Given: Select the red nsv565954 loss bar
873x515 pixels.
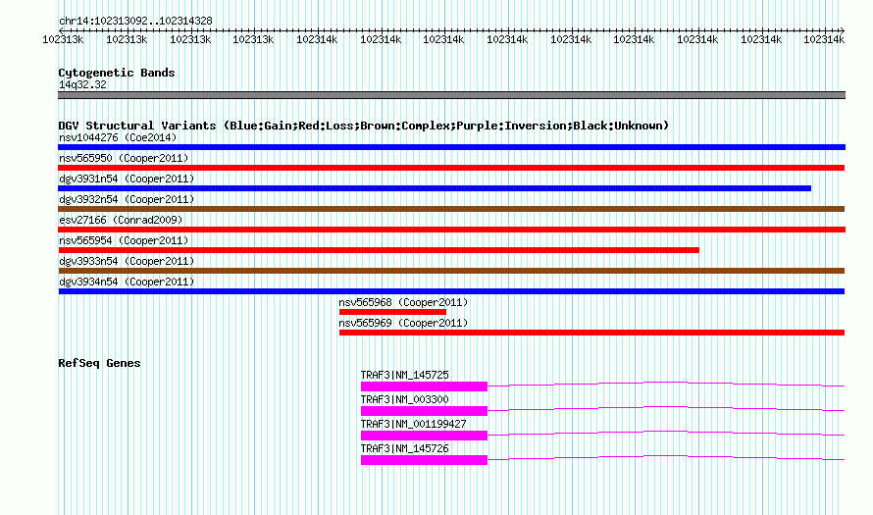Looking at the screenshot, I should (379, 250).
